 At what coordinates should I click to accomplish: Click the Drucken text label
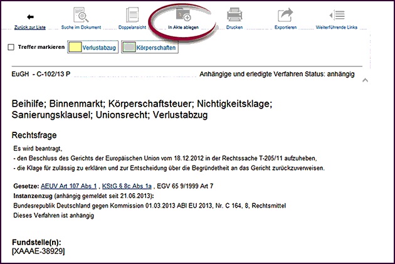234,28
